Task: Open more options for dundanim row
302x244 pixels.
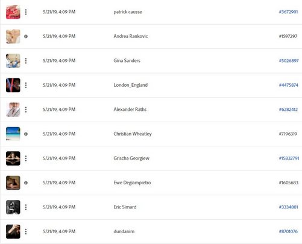Action: [26, 231]
